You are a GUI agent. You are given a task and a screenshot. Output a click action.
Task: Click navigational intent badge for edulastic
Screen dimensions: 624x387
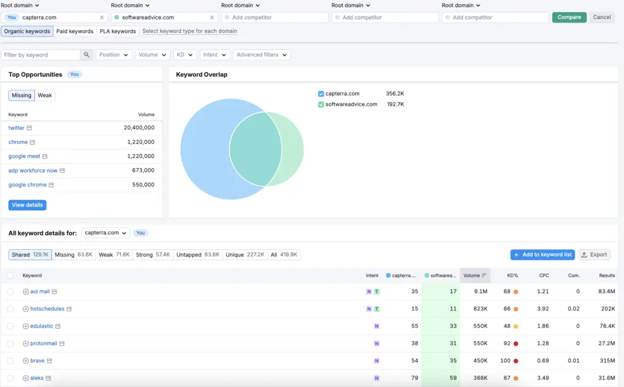click(377, 327)
